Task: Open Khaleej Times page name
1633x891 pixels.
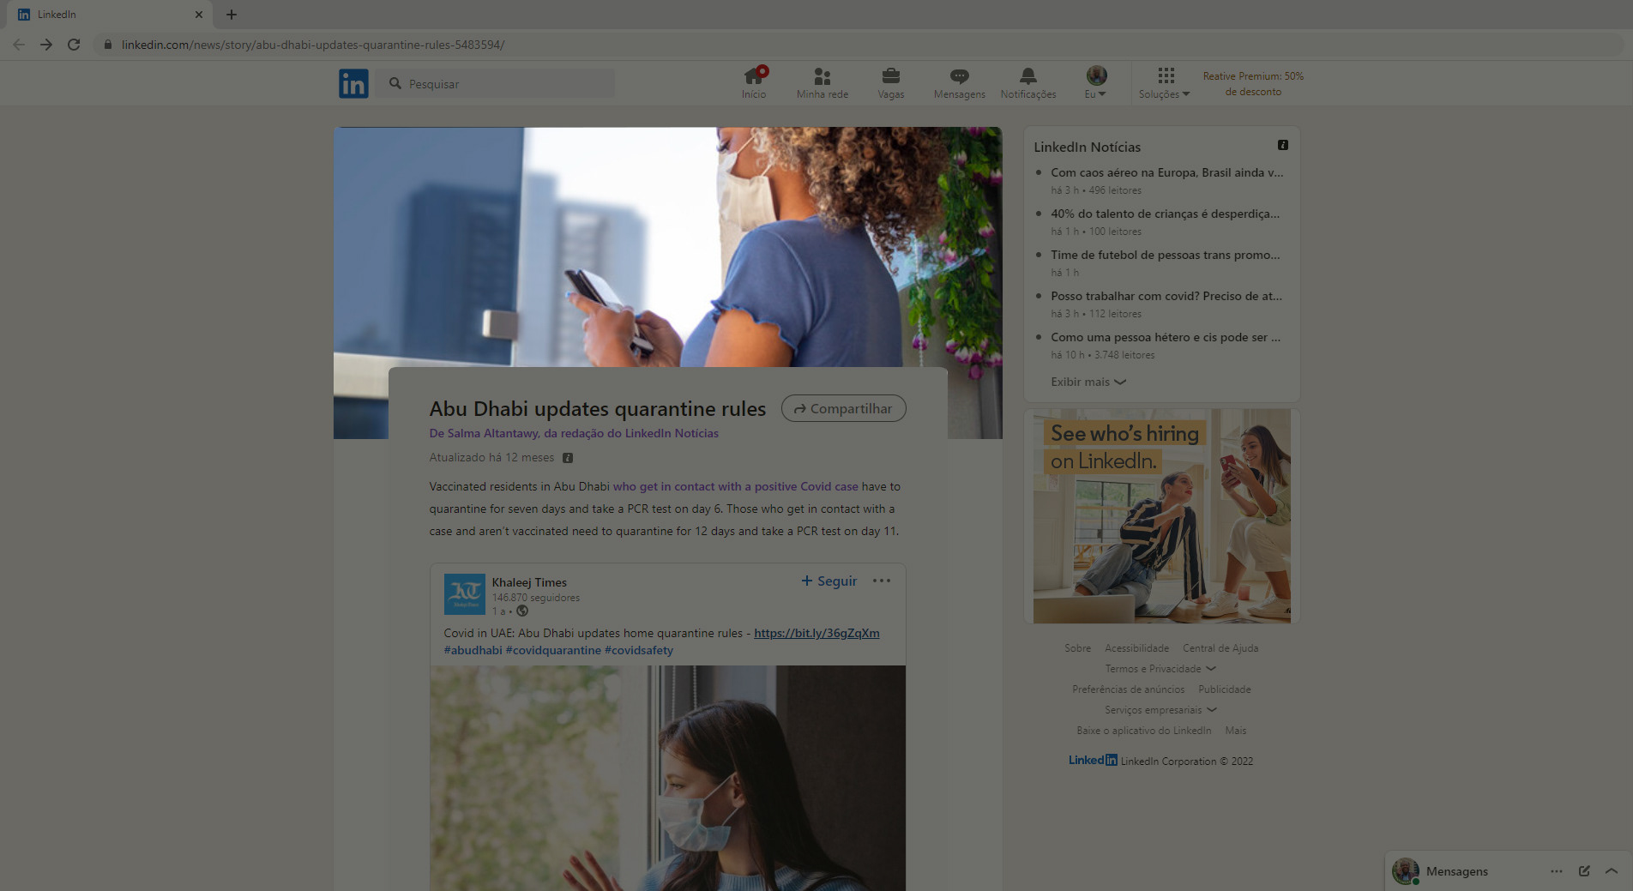Action: 529,582
